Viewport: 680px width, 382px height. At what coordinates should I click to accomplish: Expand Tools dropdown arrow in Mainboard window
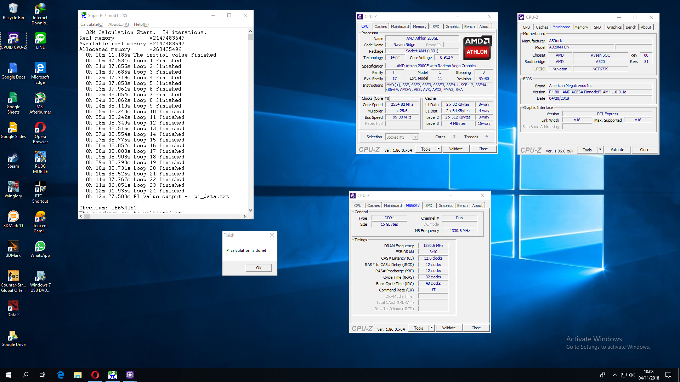point(600,150)
